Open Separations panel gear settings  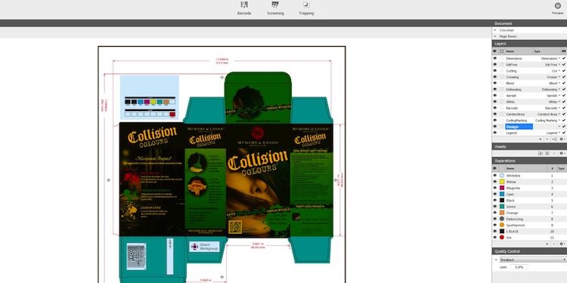[x=562, y=244]
